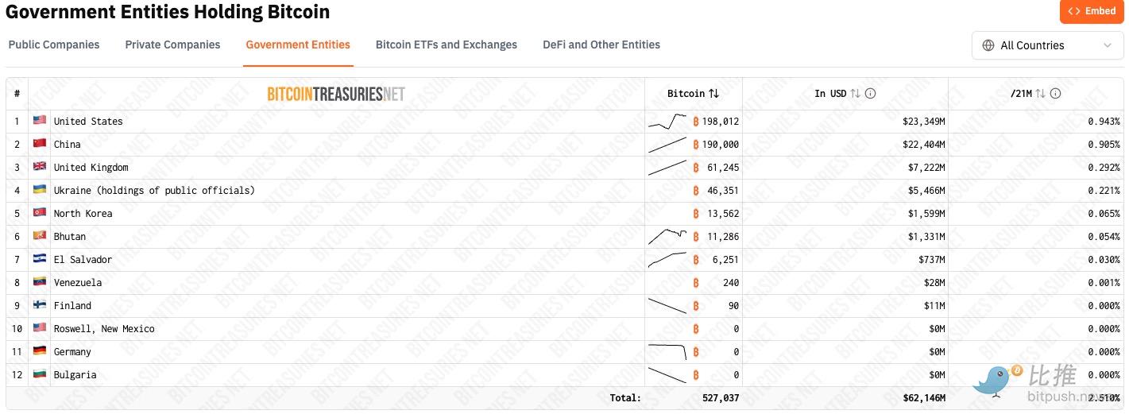Image resolution: width=1129 pixels, height=418 pixels.
Task: Show info icon next to In USD
Action: [x=870, y=94]
